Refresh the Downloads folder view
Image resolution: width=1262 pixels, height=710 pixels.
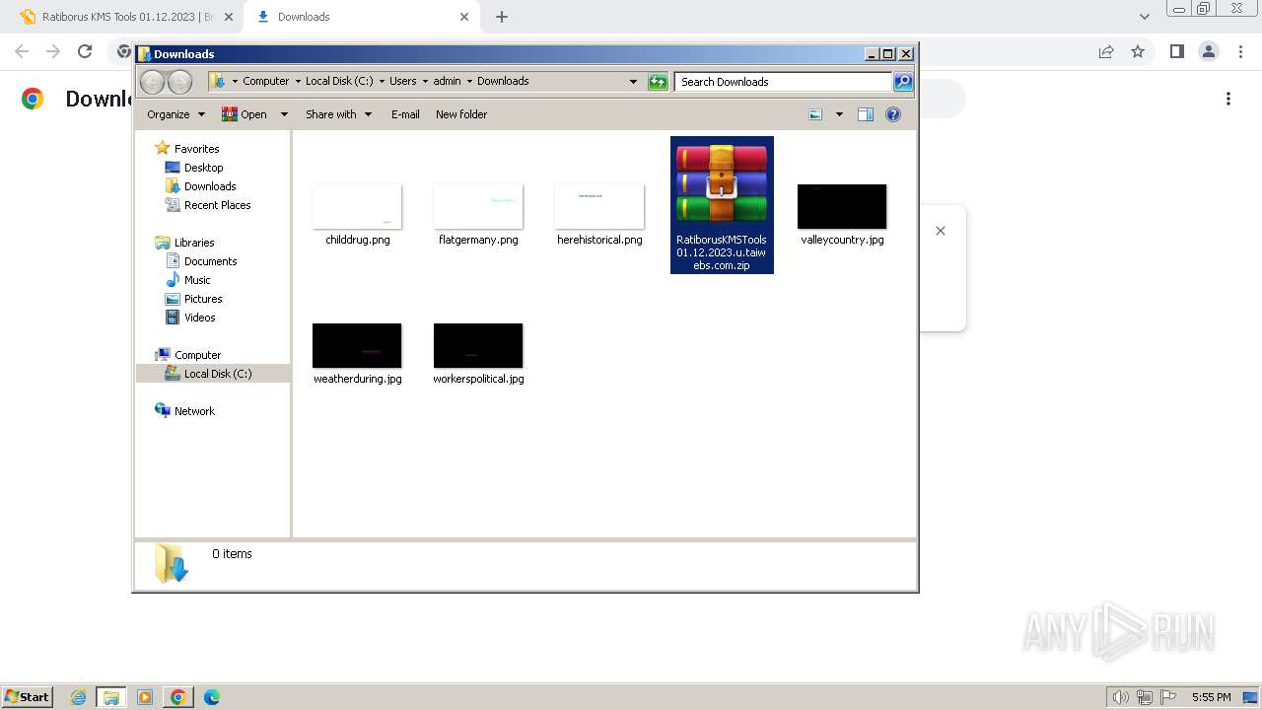coord(658,82)
